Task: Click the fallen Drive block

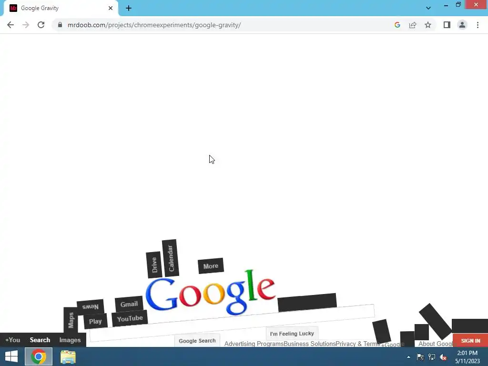Action: pos(154,265)
